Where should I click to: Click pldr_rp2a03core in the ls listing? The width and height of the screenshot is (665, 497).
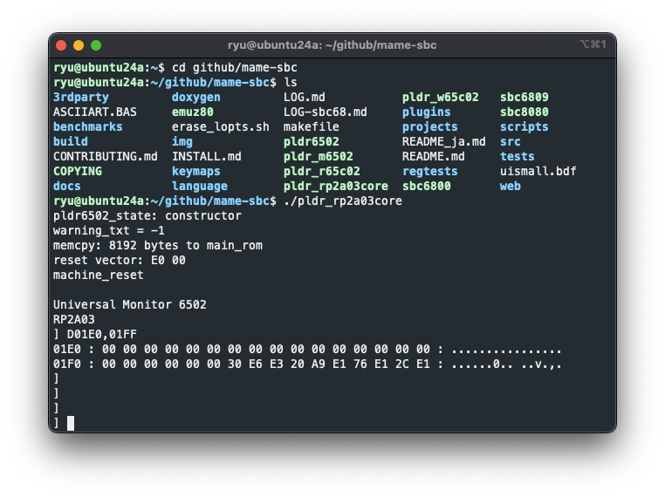(335, 186)
